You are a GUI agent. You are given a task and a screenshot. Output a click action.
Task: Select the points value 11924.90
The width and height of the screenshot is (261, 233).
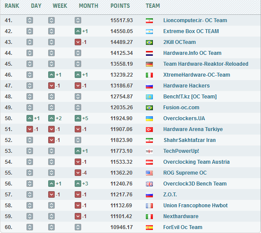(121, 118)
